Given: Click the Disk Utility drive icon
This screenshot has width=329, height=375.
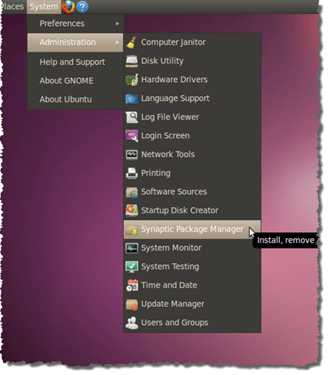Looking at the screenshot, I should [x=132, y=61].
